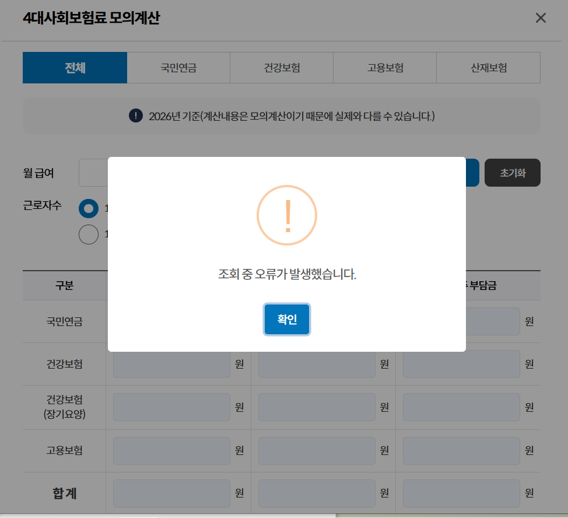Click the warning exclamation icon in the error dialog
The width and height of the screenshot is (568, 518).
point(287,215)
